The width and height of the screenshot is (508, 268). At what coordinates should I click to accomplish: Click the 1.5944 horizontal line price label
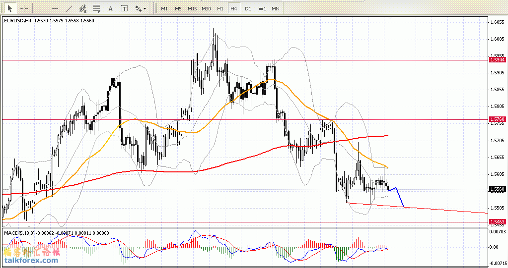point(497,59)
